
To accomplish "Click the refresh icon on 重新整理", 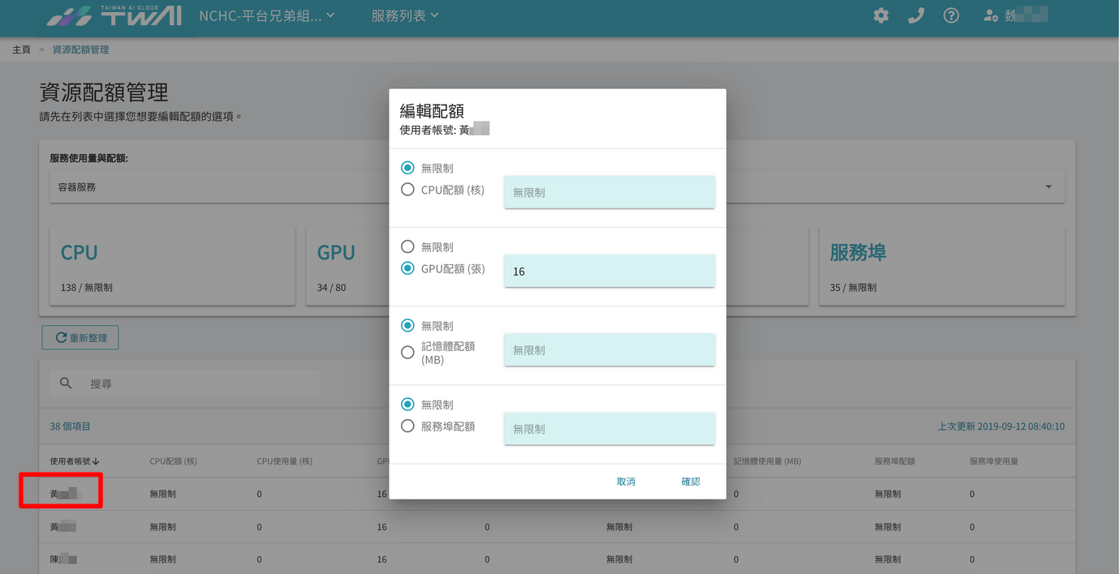I will pyautogui.click(x=61, y=337).
